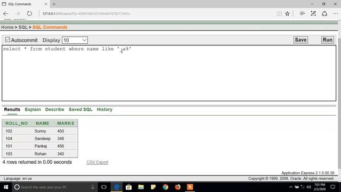The width and height of the screenshot is (341, 192).
Task: Show hidden system tray icons chevron
Action: (290, 187)
